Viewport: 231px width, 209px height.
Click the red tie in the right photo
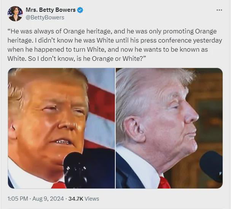click(164, 183)
